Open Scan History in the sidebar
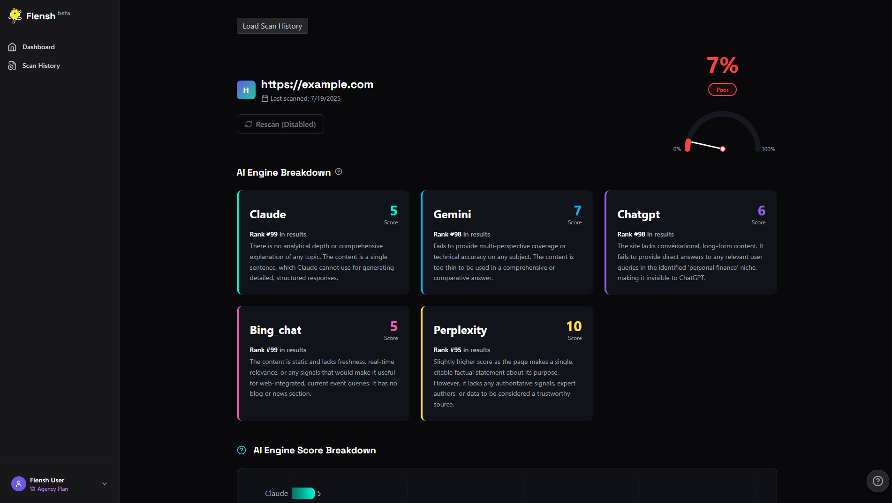The image size is (892, 503). coord(41,66)
